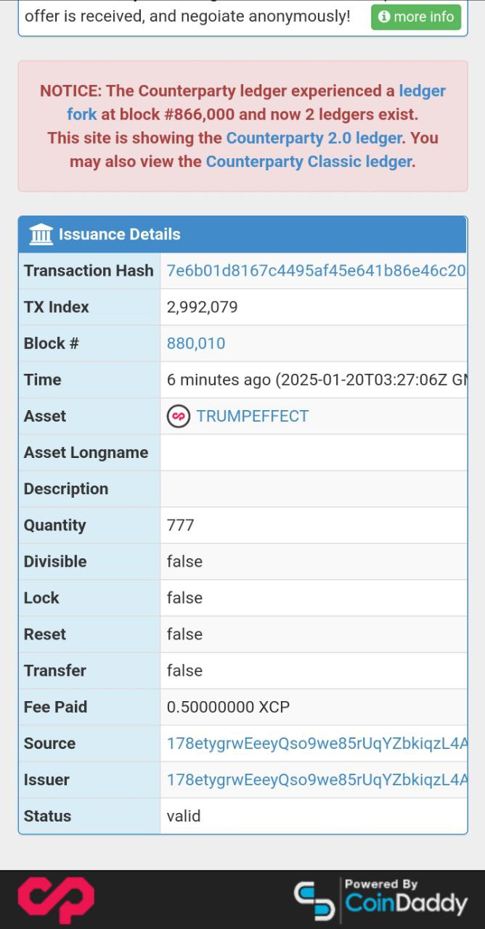Viewport: 485px width, 929px height.
Task: Select the TX Index value 2,992,079
Action: pos(203,307)
